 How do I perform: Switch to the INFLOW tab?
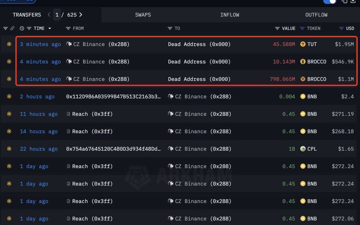click(x=229, y=15)
